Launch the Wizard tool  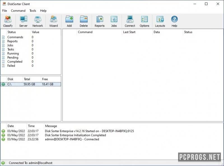pyautogui.click(x=53, y=19)
